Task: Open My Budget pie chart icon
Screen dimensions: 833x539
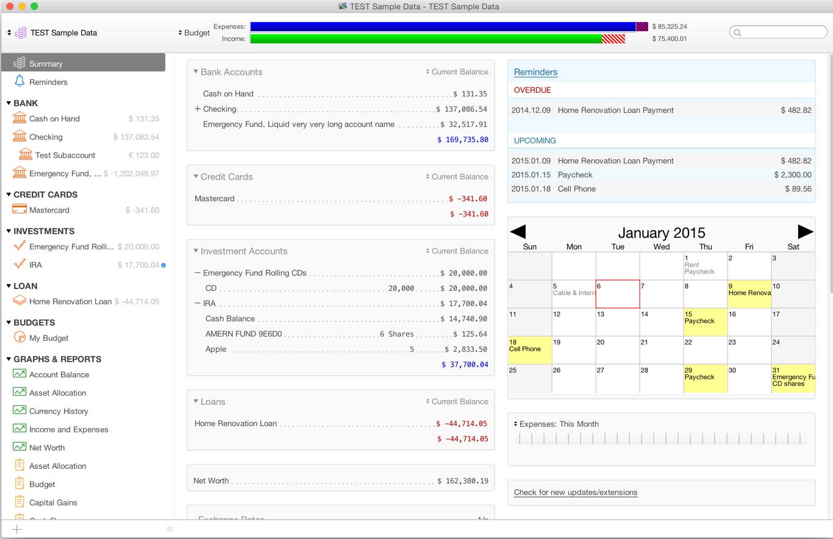Action: [20, 338]
